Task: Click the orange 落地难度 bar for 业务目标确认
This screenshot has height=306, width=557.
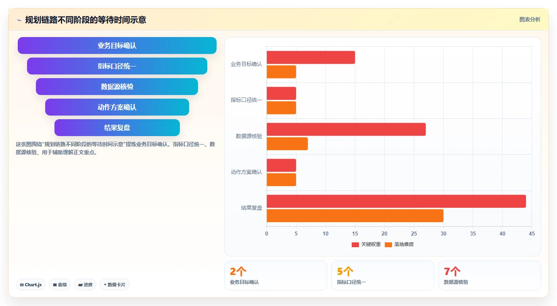Action: [281, 72]
